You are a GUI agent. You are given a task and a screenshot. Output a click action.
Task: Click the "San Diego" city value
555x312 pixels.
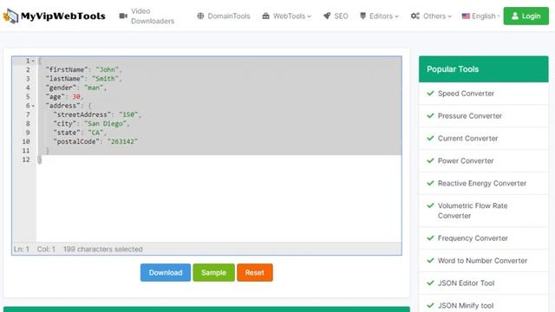pos(105,124)
